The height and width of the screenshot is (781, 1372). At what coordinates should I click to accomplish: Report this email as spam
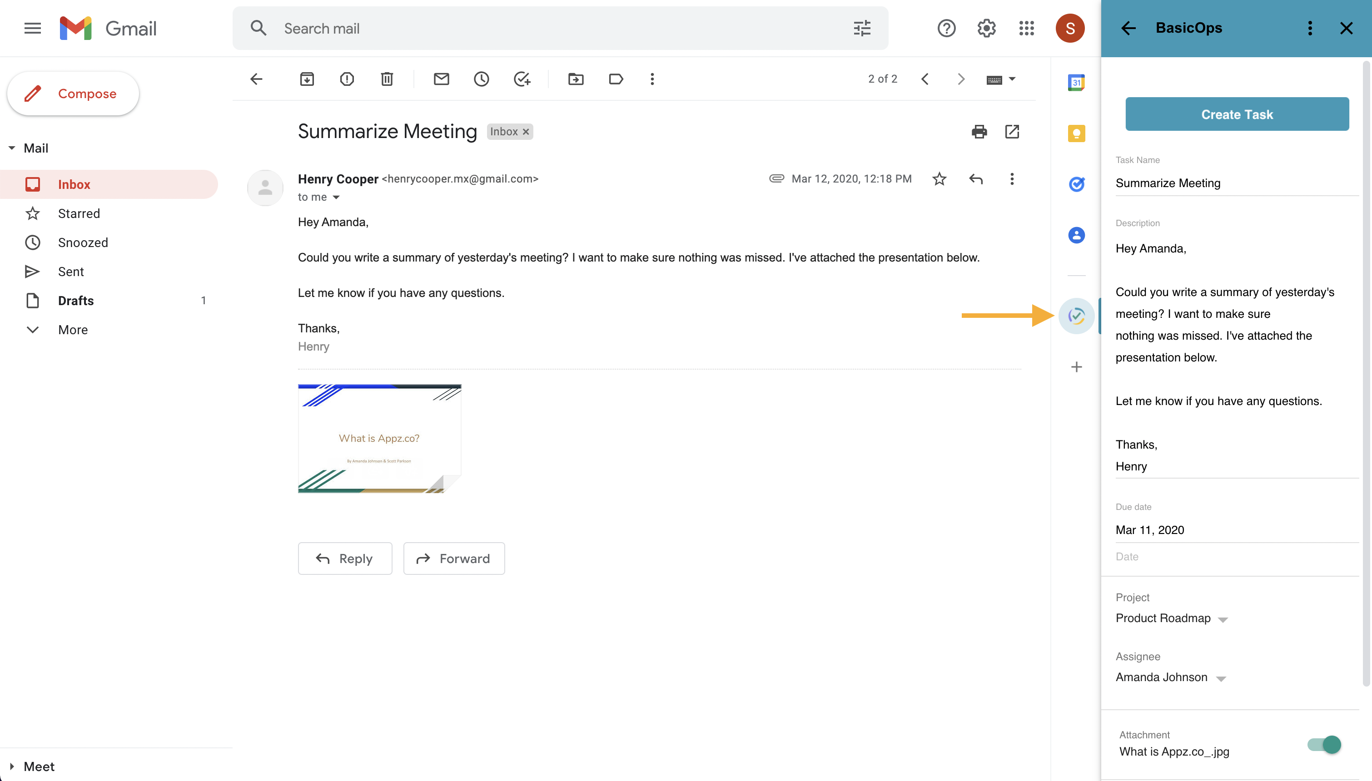[x=347, y=79]
